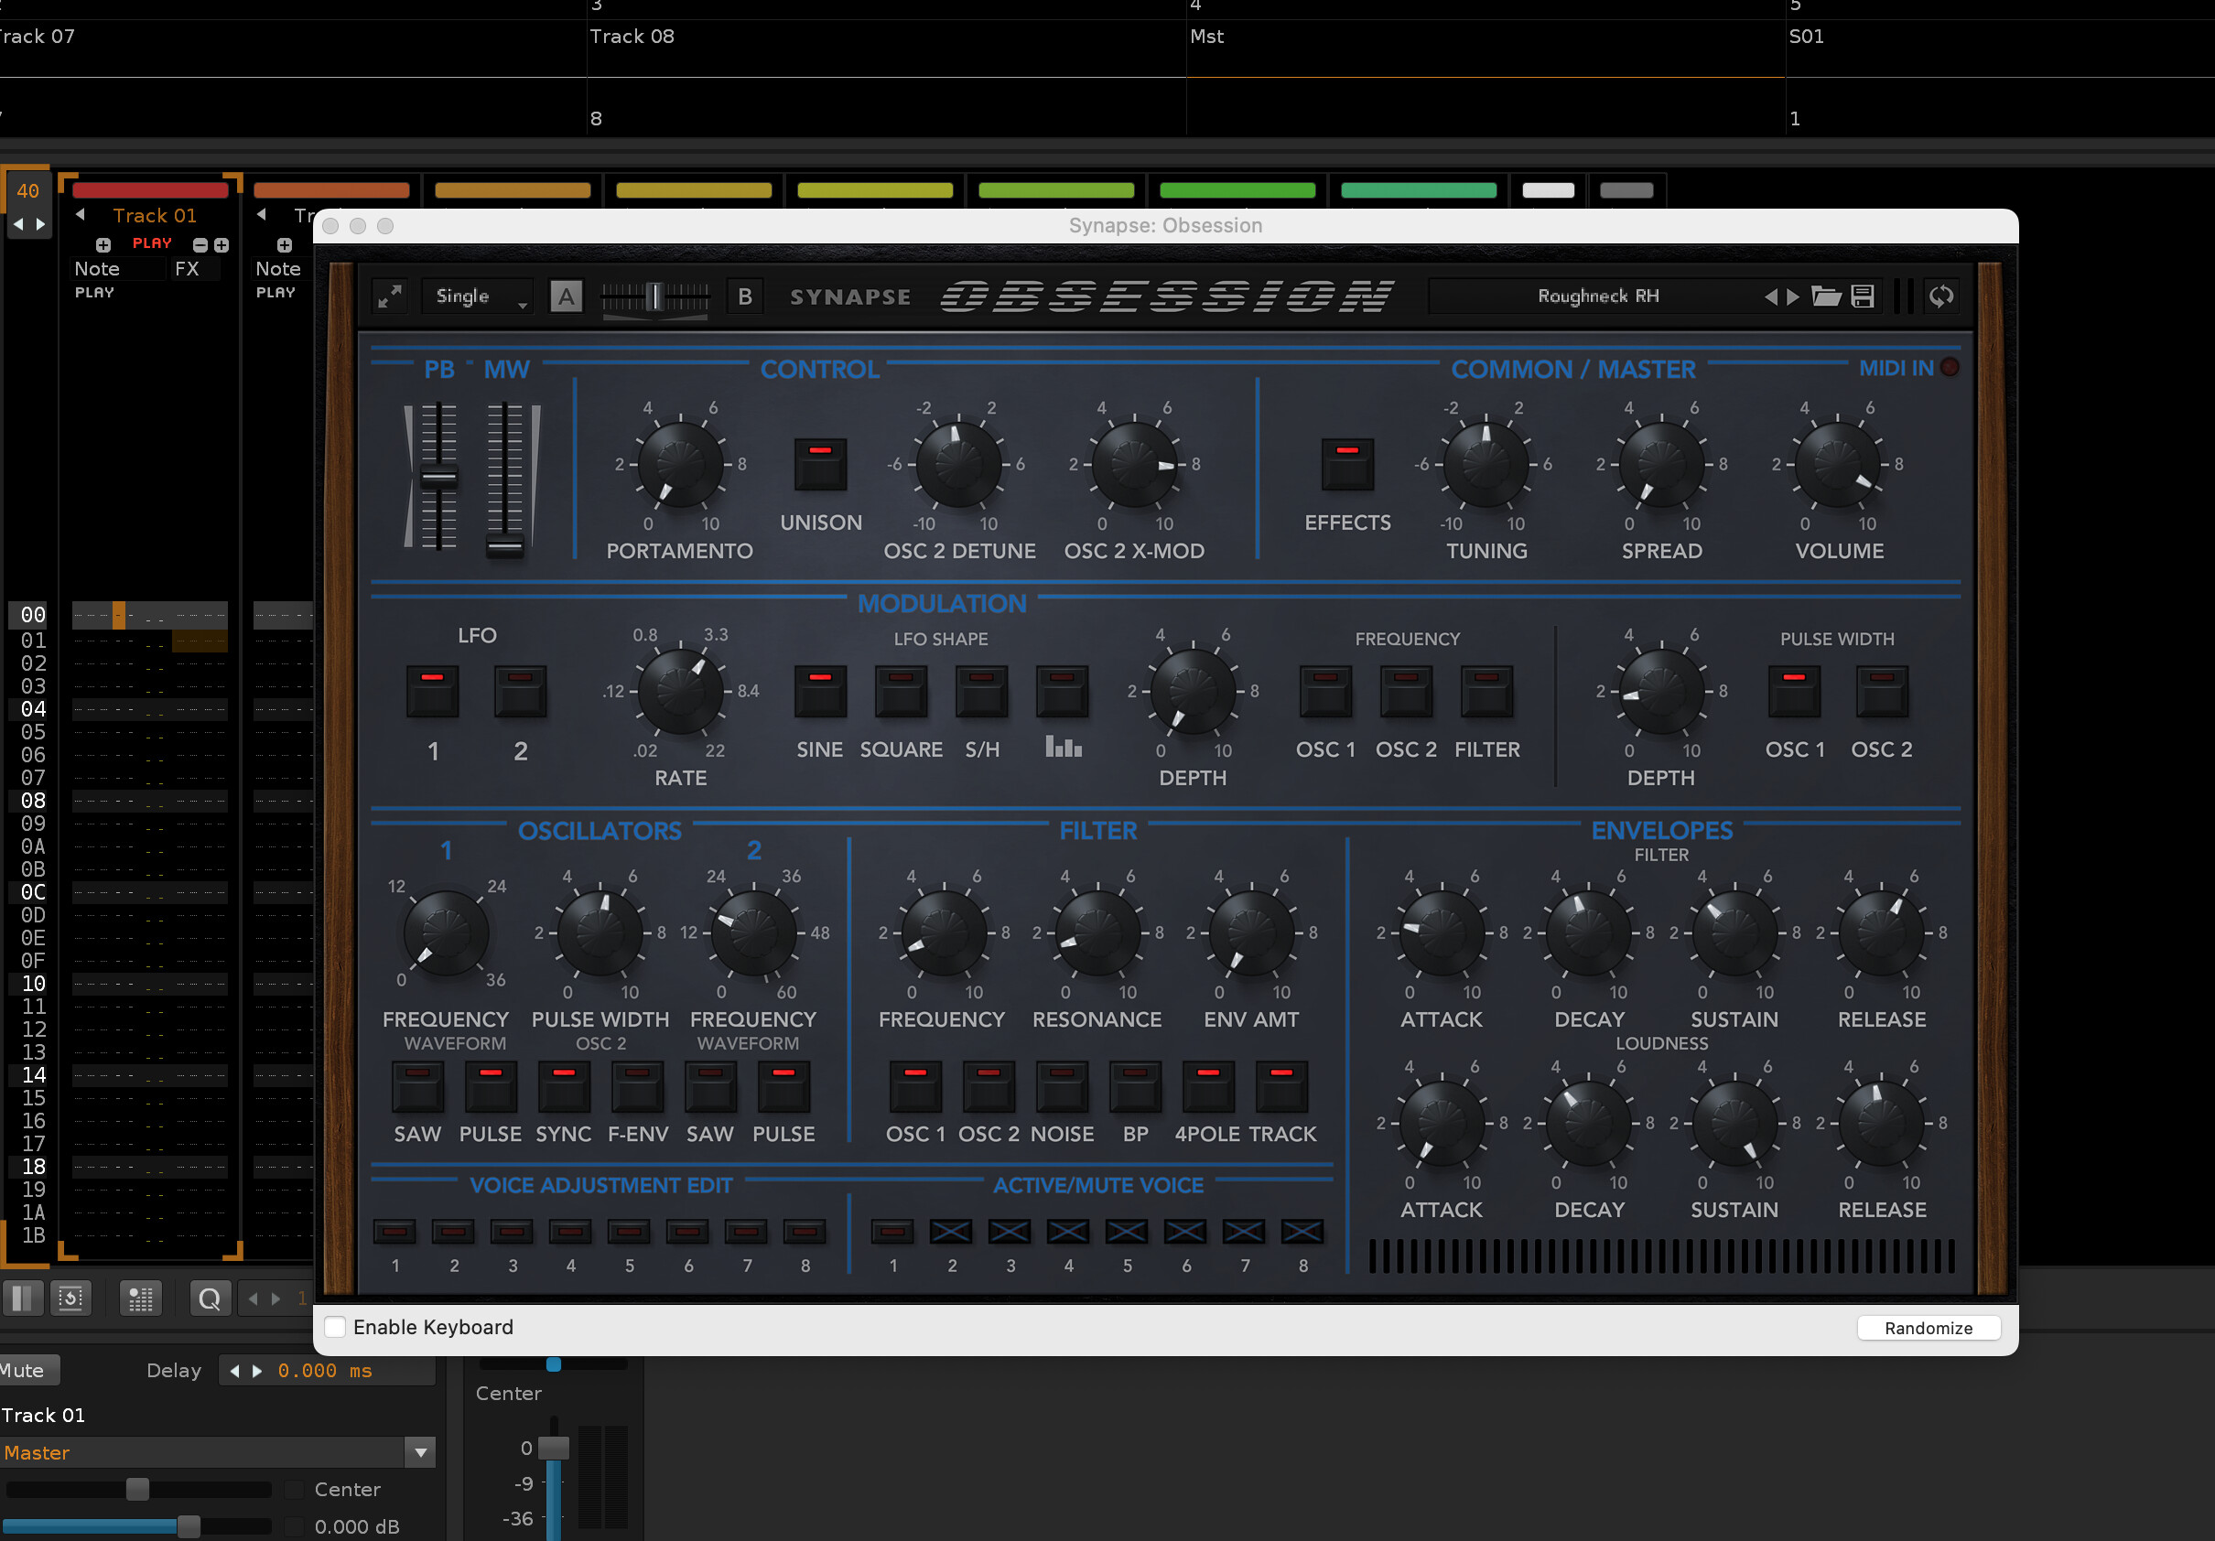Open the Single voice mode dropdown

[479, 296]
